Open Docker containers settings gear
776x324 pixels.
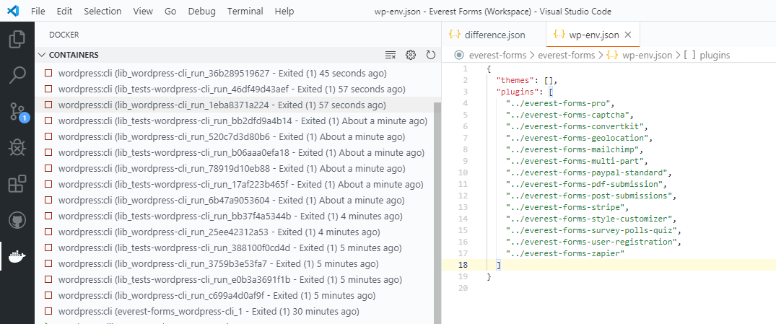pyautogui.click(x=410, y=55)
